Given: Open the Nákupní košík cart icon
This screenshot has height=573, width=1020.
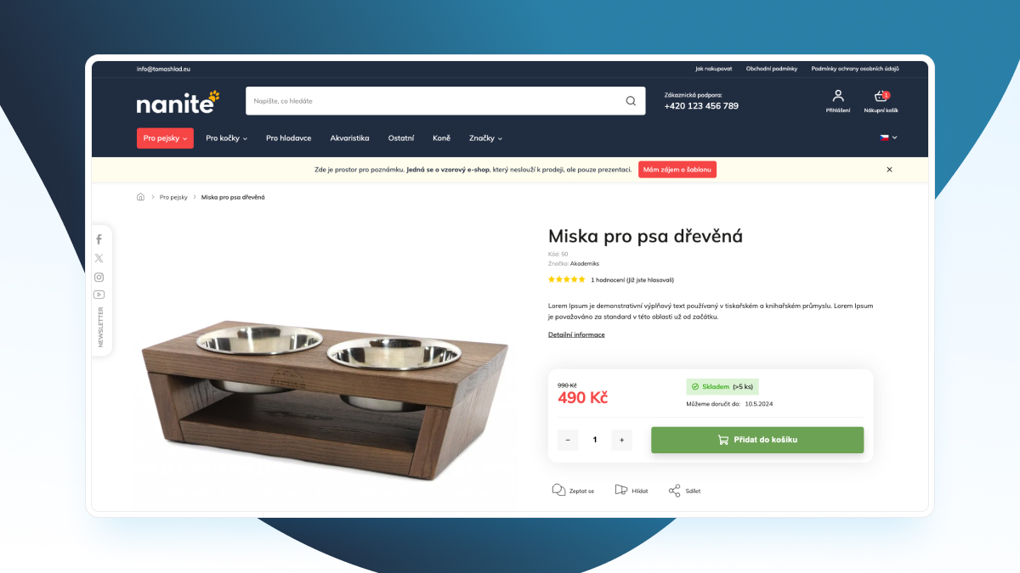Looking at the screenshot, I should point(881,96).
